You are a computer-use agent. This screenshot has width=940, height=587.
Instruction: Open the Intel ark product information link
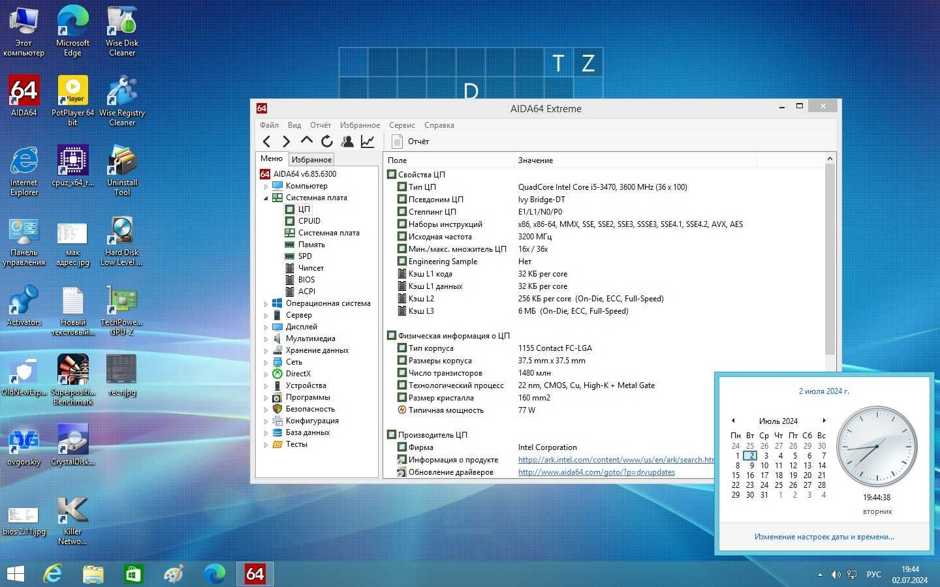click(616, 460)
